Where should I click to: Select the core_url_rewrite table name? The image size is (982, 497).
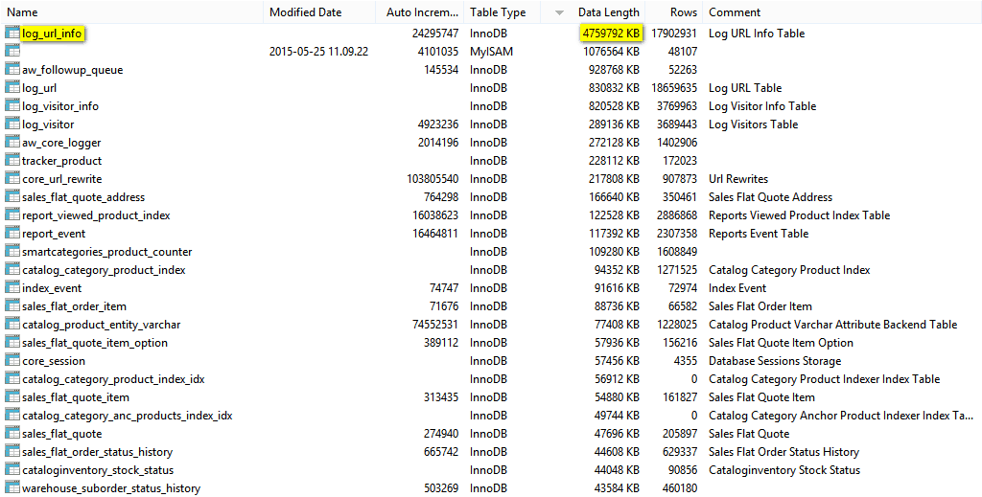click(x=62, y=179)
